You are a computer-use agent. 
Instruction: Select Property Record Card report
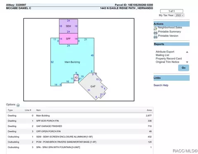[x=169, y=59]
